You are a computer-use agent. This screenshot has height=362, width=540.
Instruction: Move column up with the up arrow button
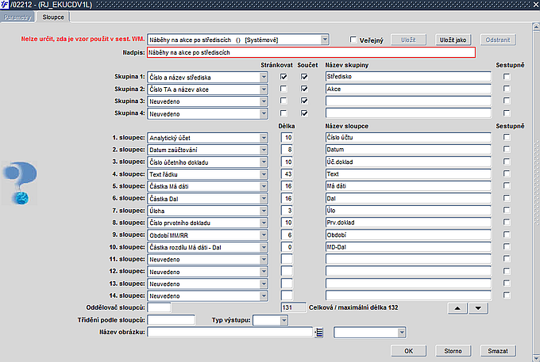[x=457, y=308]
